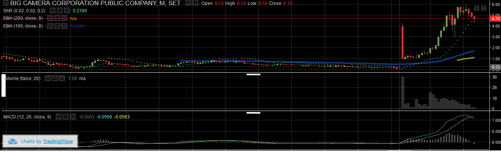Open settings for MACD (12, 26, close, 9)
This screenshot has width=501, height=162.
(x=66, y=117)
